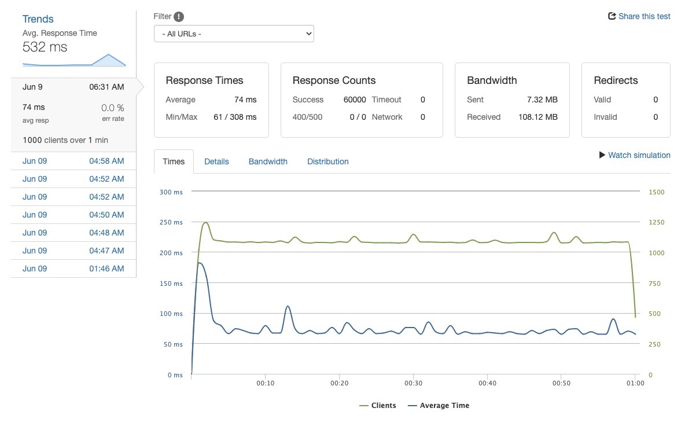Click the Avg. Response Time label
The height and width of the screenshot is (423, 681).
(x=60, y=33)
